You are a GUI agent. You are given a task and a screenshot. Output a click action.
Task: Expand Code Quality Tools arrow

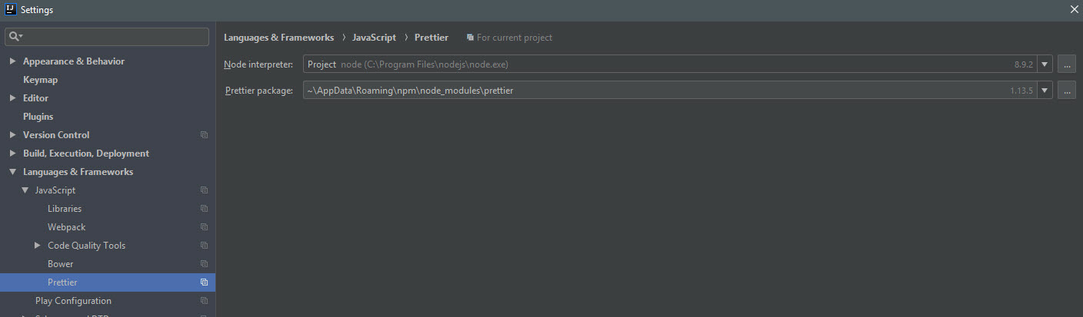pos(37,246)
